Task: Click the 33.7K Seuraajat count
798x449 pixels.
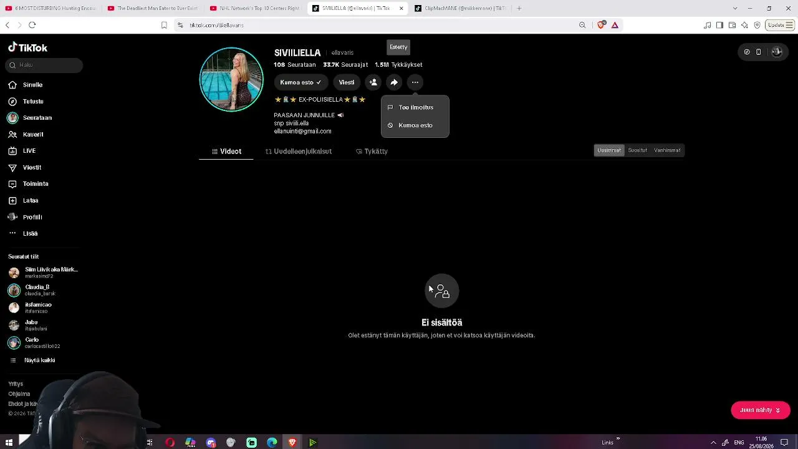Action: point(345,65)
